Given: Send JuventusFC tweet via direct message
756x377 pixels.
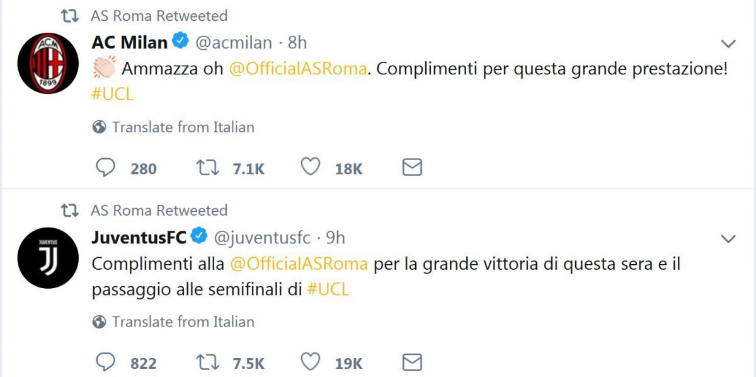Looking at the screenshot, I should click(412, 362).
